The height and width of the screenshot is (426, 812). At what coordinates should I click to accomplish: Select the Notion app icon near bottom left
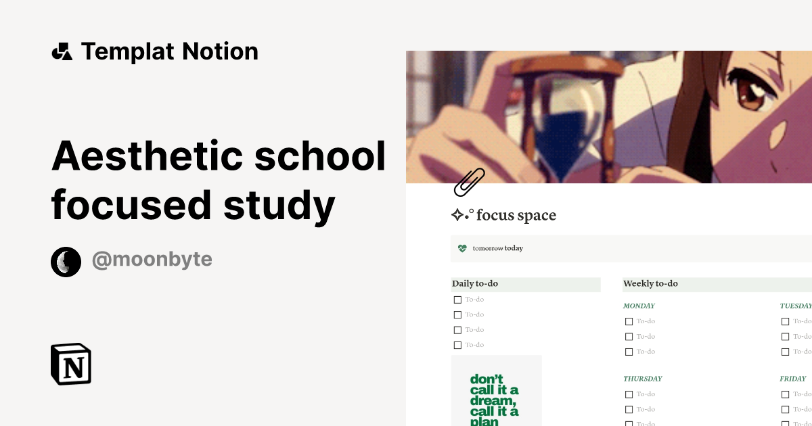pos(72,364)
